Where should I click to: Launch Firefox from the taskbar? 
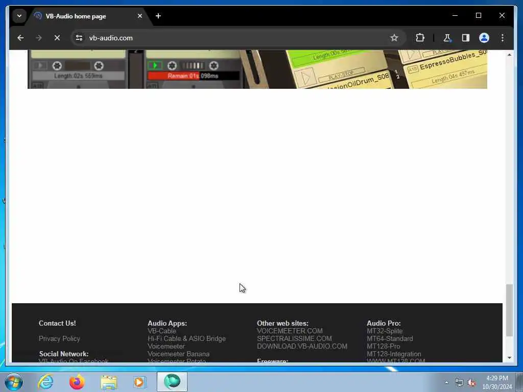77,382
